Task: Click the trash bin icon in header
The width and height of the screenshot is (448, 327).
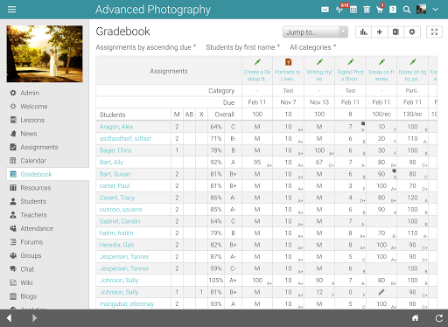Action: tap(367, 10)
